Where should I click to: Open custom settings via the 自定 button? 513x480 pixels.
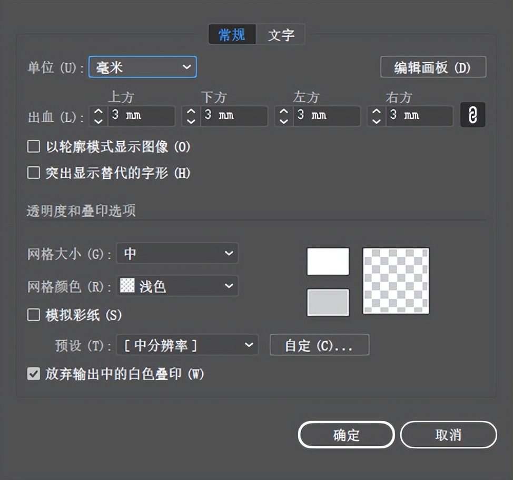click(x=319, y=345)
